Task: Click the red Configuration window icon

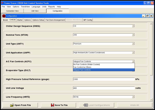Action: (4, 16)
